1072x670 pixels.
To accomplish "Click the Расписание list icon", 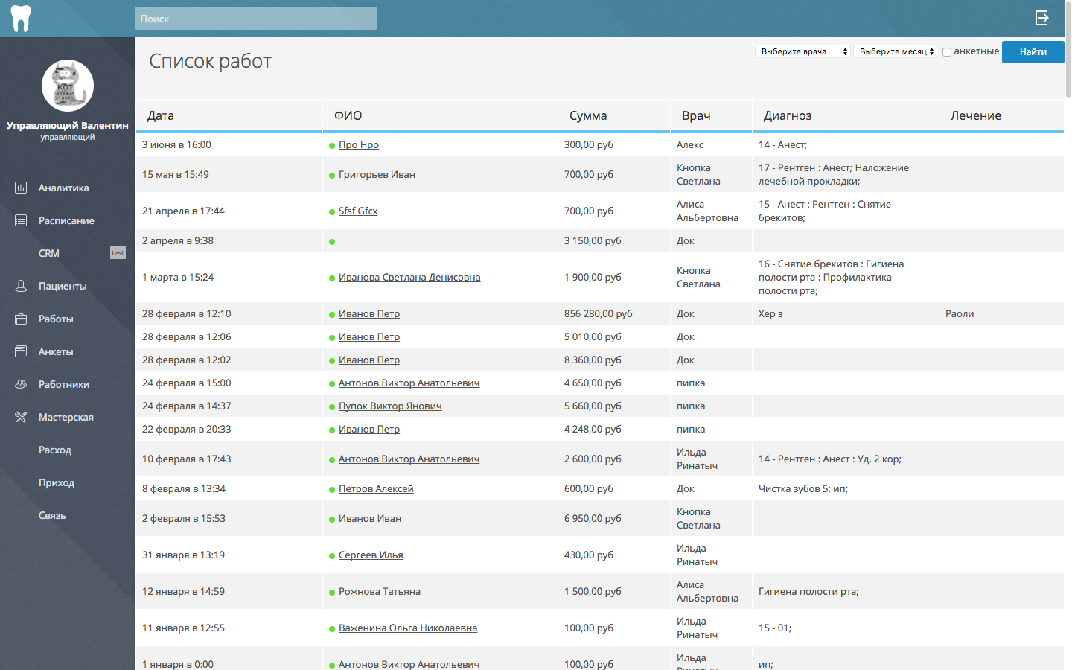I will 21,220.
